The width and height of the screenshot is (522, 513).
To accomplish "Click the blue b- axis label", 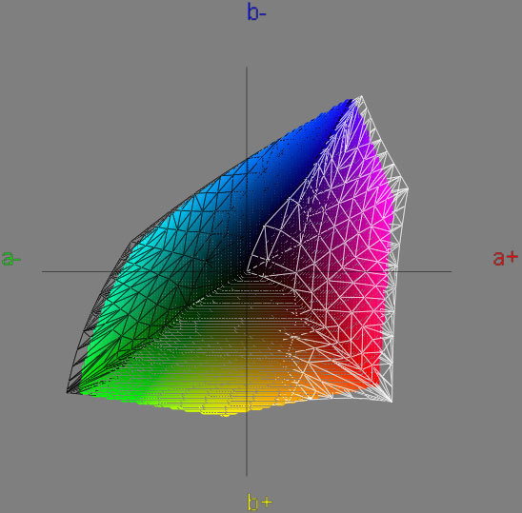I will (x=256, y=12).
